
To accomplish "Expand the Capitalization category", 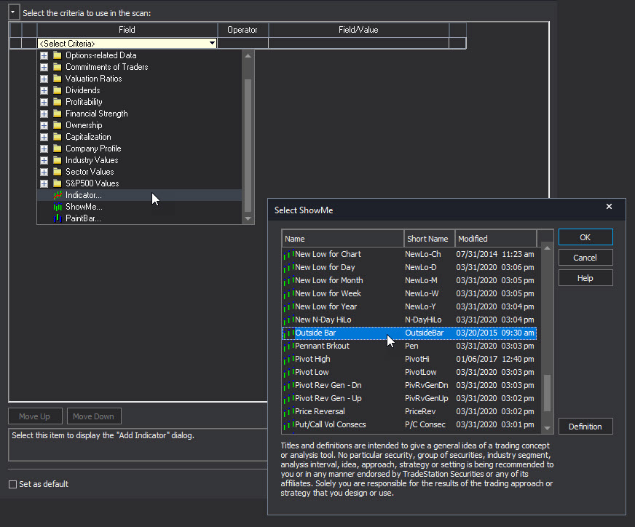I will 44,138.
